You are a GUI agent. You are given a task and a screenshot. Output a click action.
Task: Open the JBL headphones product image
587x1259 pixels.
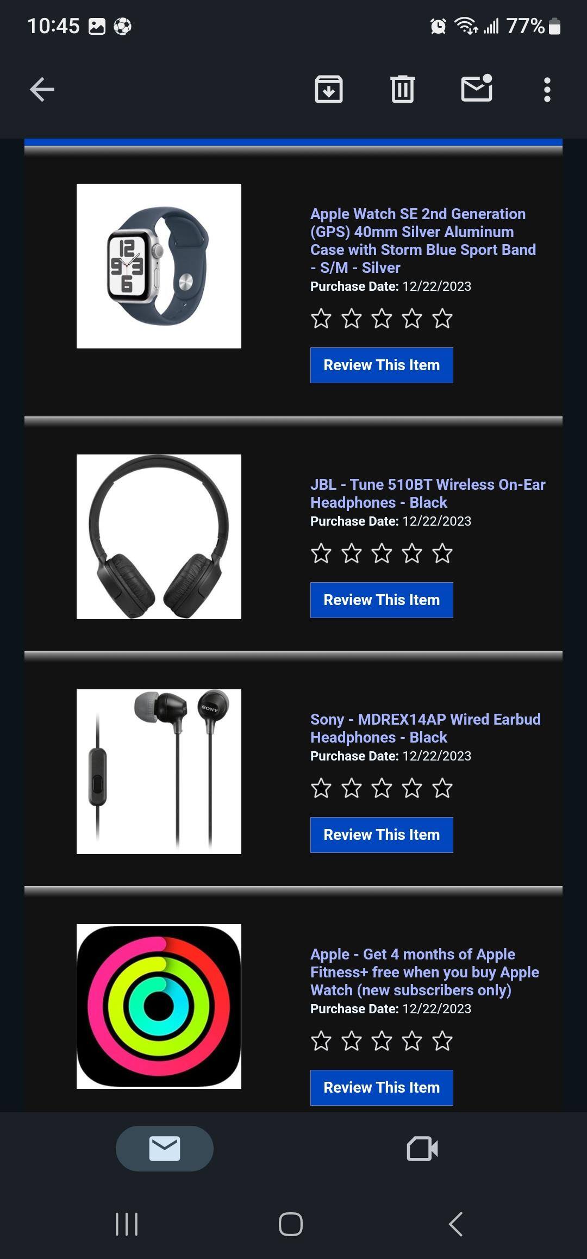[159, 537]
